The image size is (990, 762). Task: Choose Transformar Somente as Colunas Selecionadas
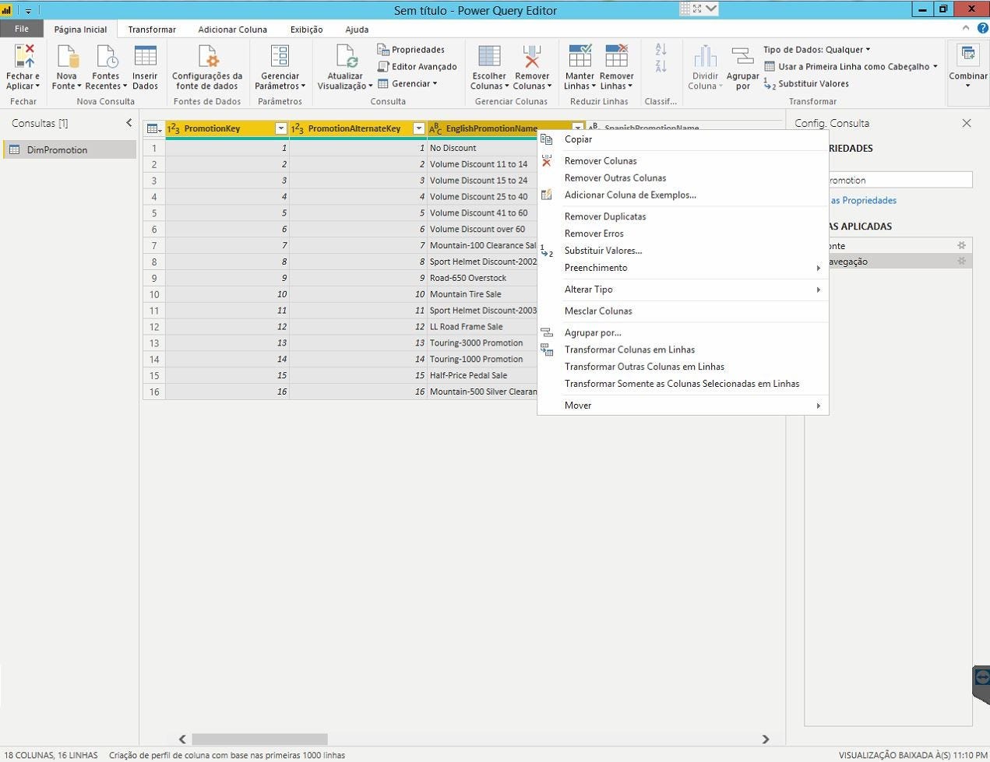[682, 384]
